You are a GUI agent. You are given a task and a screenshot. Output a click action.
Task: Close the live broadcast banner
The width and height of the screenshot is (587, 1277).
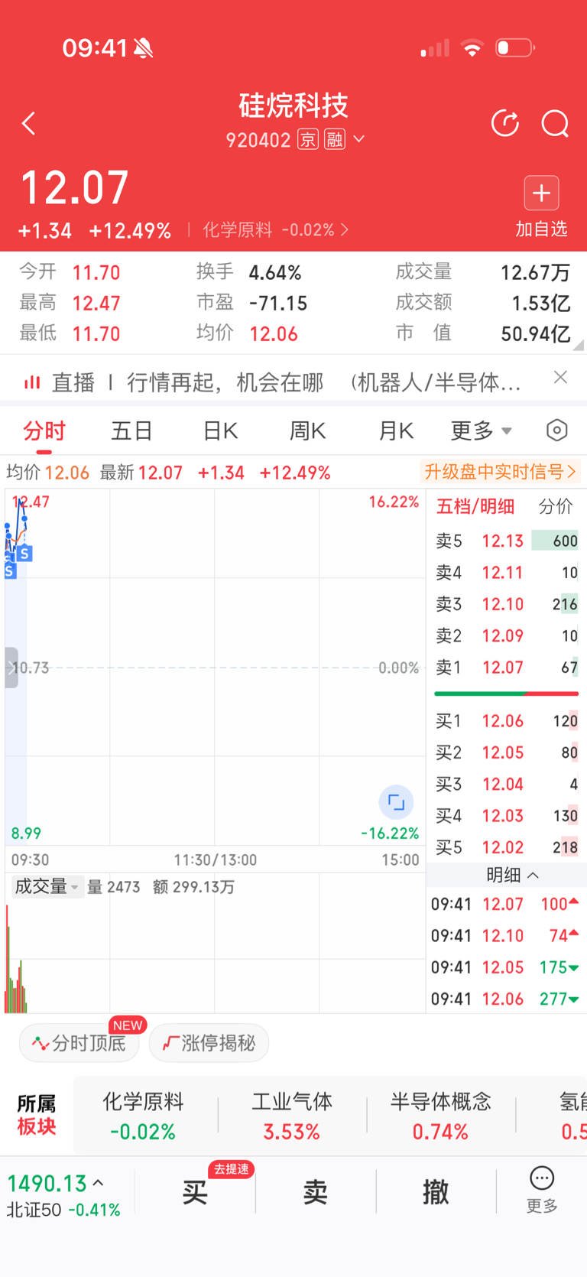[560, 377]
